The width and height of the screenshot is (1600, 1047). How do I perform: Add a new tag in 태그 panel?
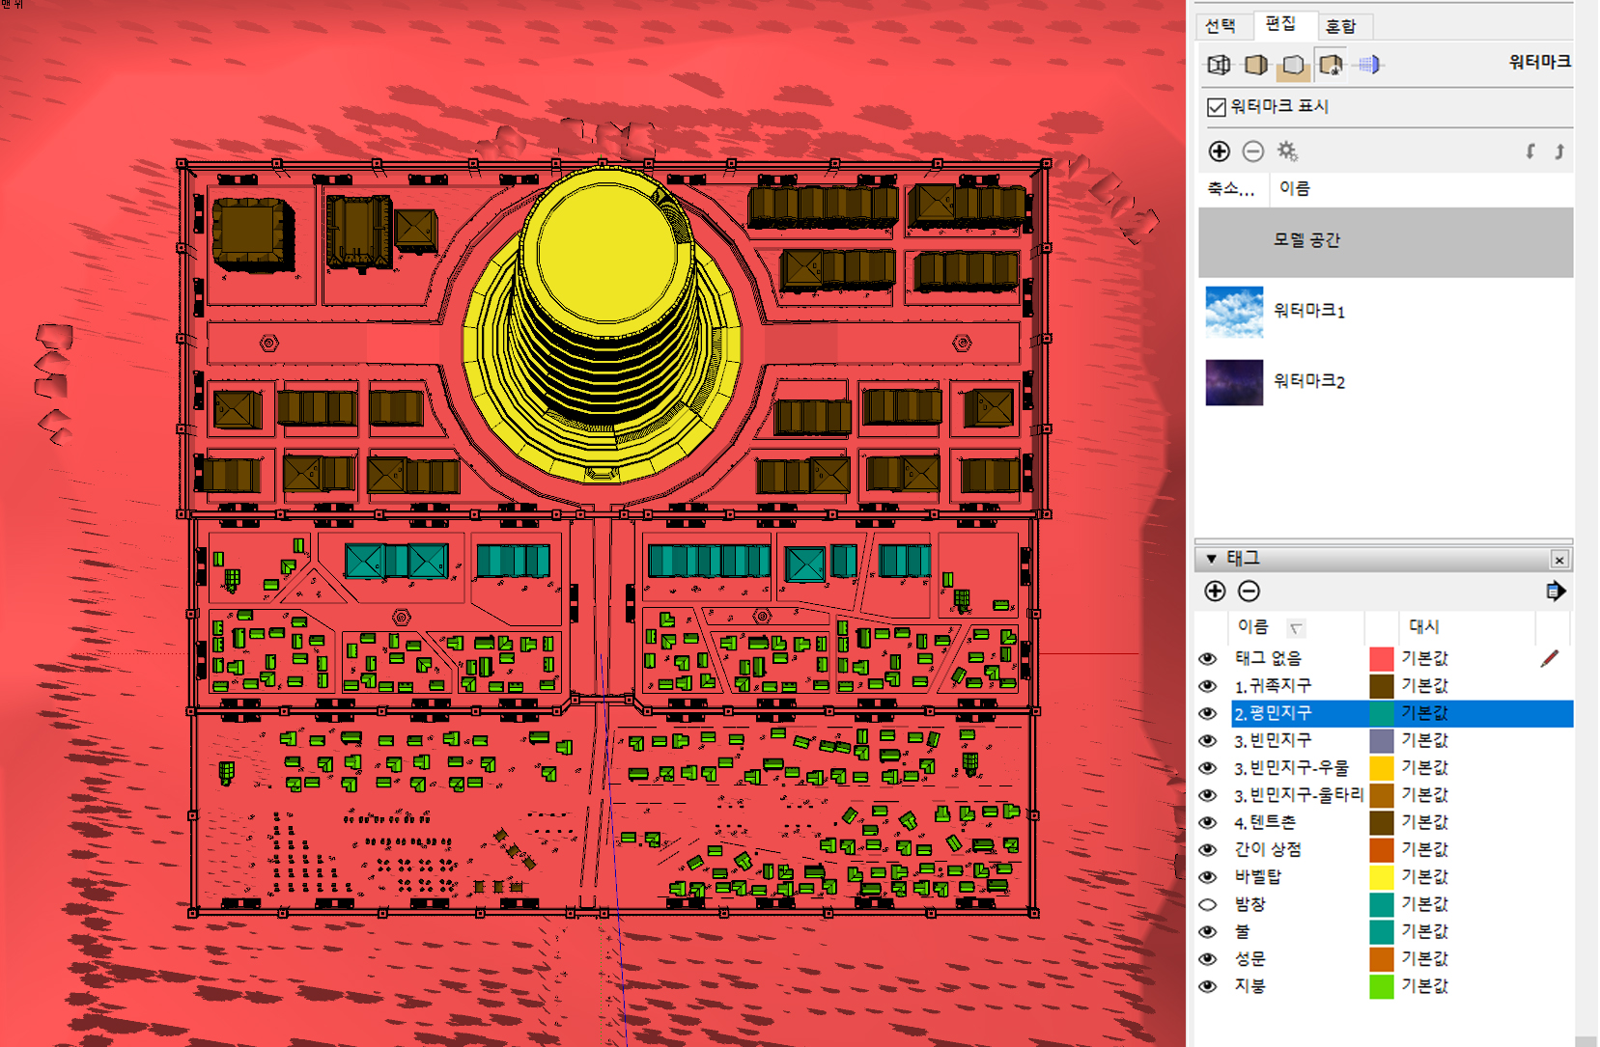pyautogui.click(x=1215, y=592)
